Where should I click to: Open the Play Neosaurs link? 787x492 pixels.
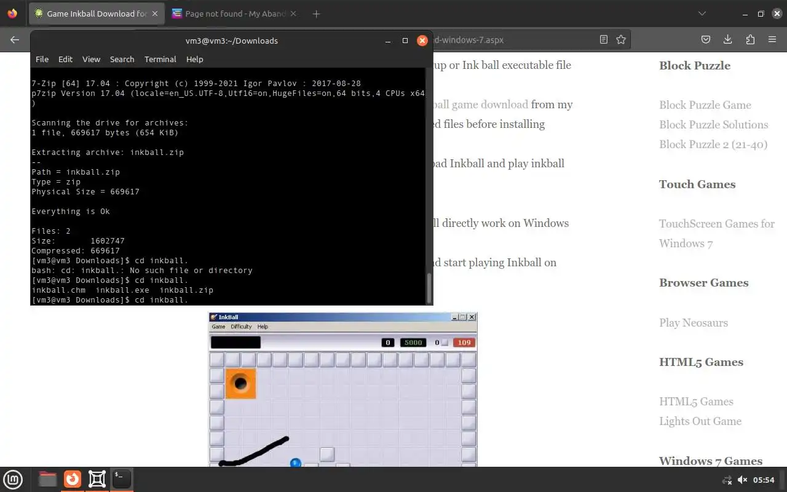694,322
